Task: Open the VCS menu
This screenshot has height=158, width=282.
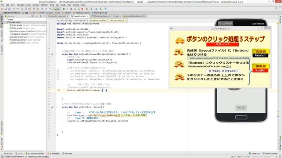Action: coord(69,5)
